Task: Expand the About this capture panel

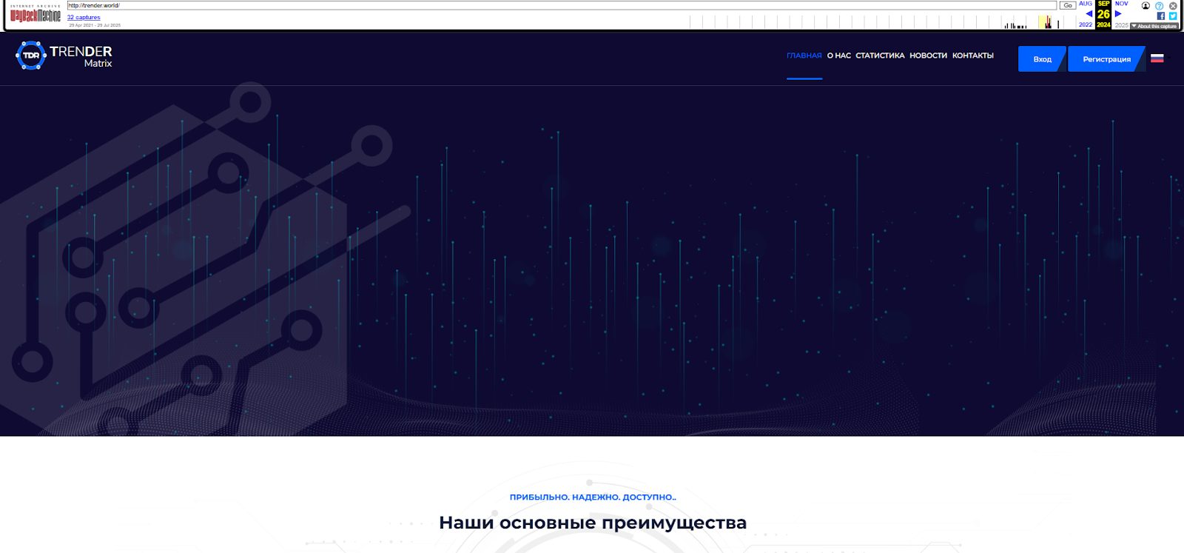Action: pyautogui.click(x=1154, y=26)
